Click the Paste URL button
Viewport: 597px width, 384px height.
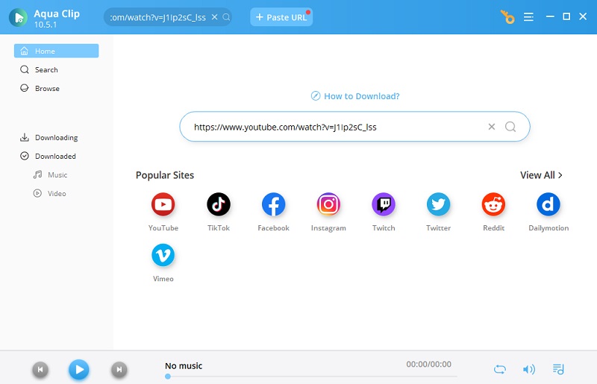[281, 17]
